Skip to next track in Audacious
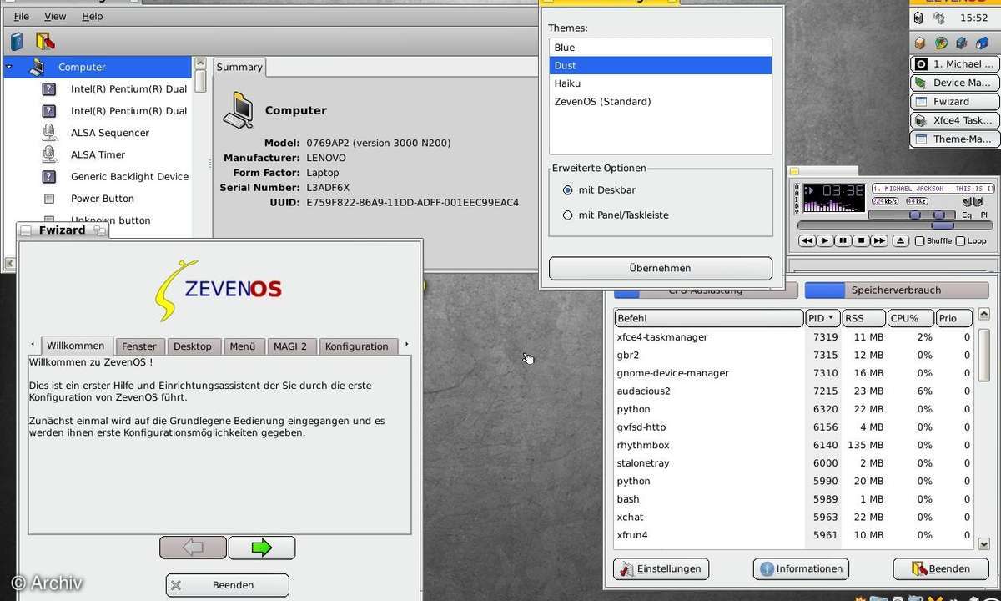Screen dimensions: 1001x601 click(x=879, y=240)
